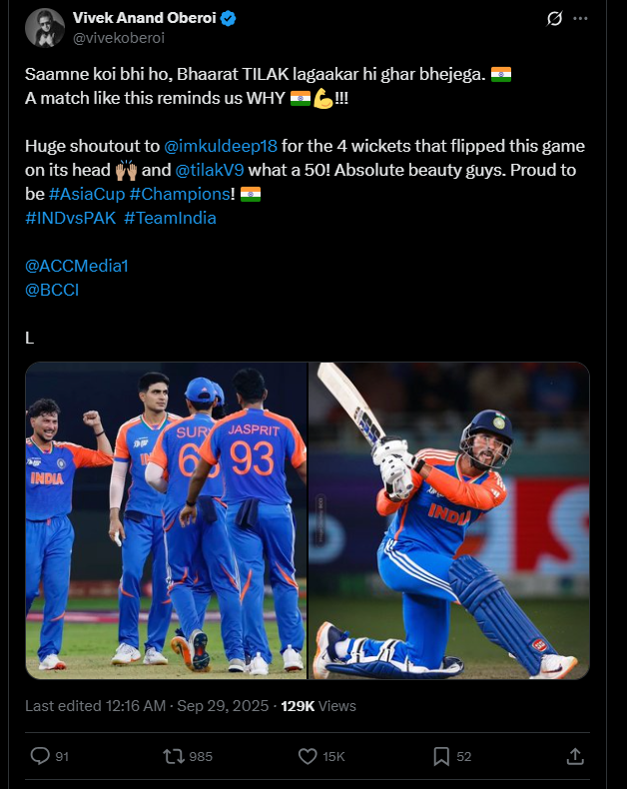Like the post with heart icon

coord(308,756)
